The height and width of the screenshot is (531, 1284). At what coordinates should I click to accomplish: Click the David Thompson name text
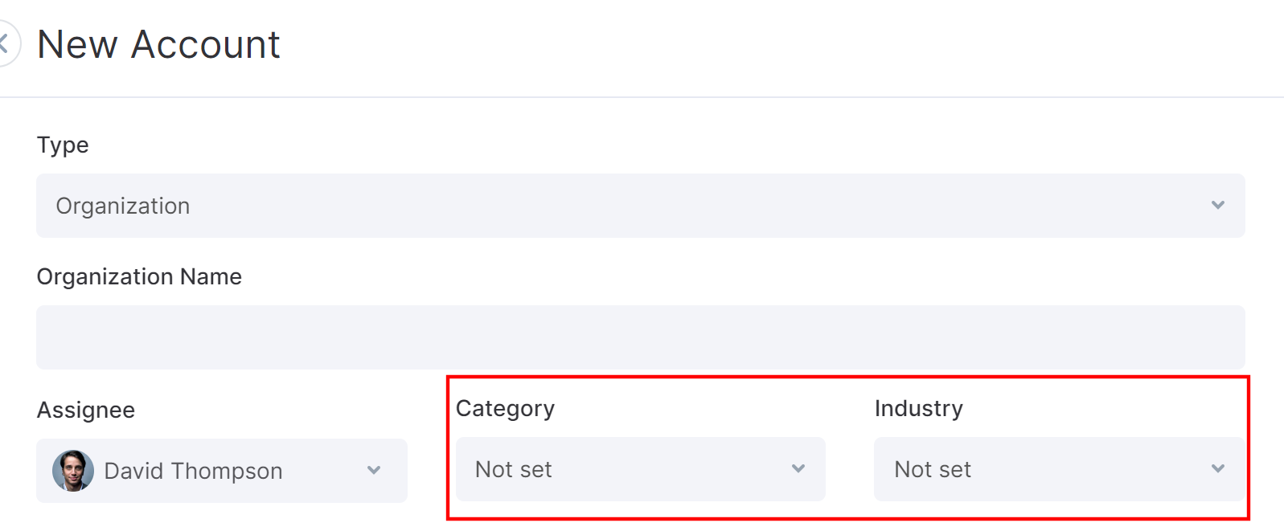[193, 471]
